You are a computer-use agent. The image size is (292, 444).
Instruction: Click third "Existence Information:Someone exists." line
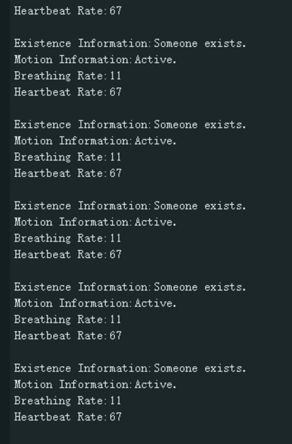pos(130,206)
